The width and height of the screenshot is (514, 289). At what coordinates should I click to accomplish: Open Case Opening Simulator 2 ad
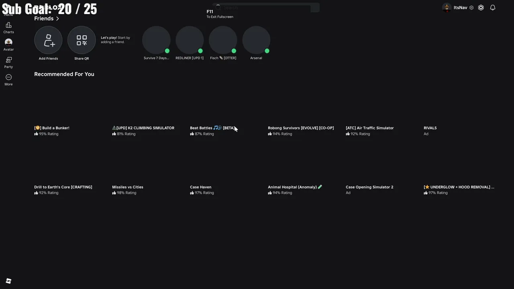(369, 187)
